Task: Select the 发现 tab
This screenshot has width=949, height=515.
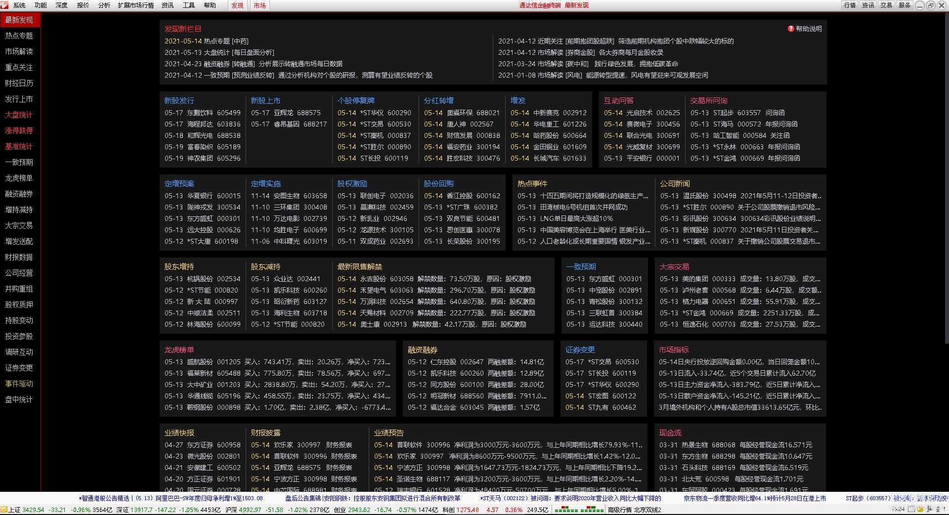Action: pos(237,5)
